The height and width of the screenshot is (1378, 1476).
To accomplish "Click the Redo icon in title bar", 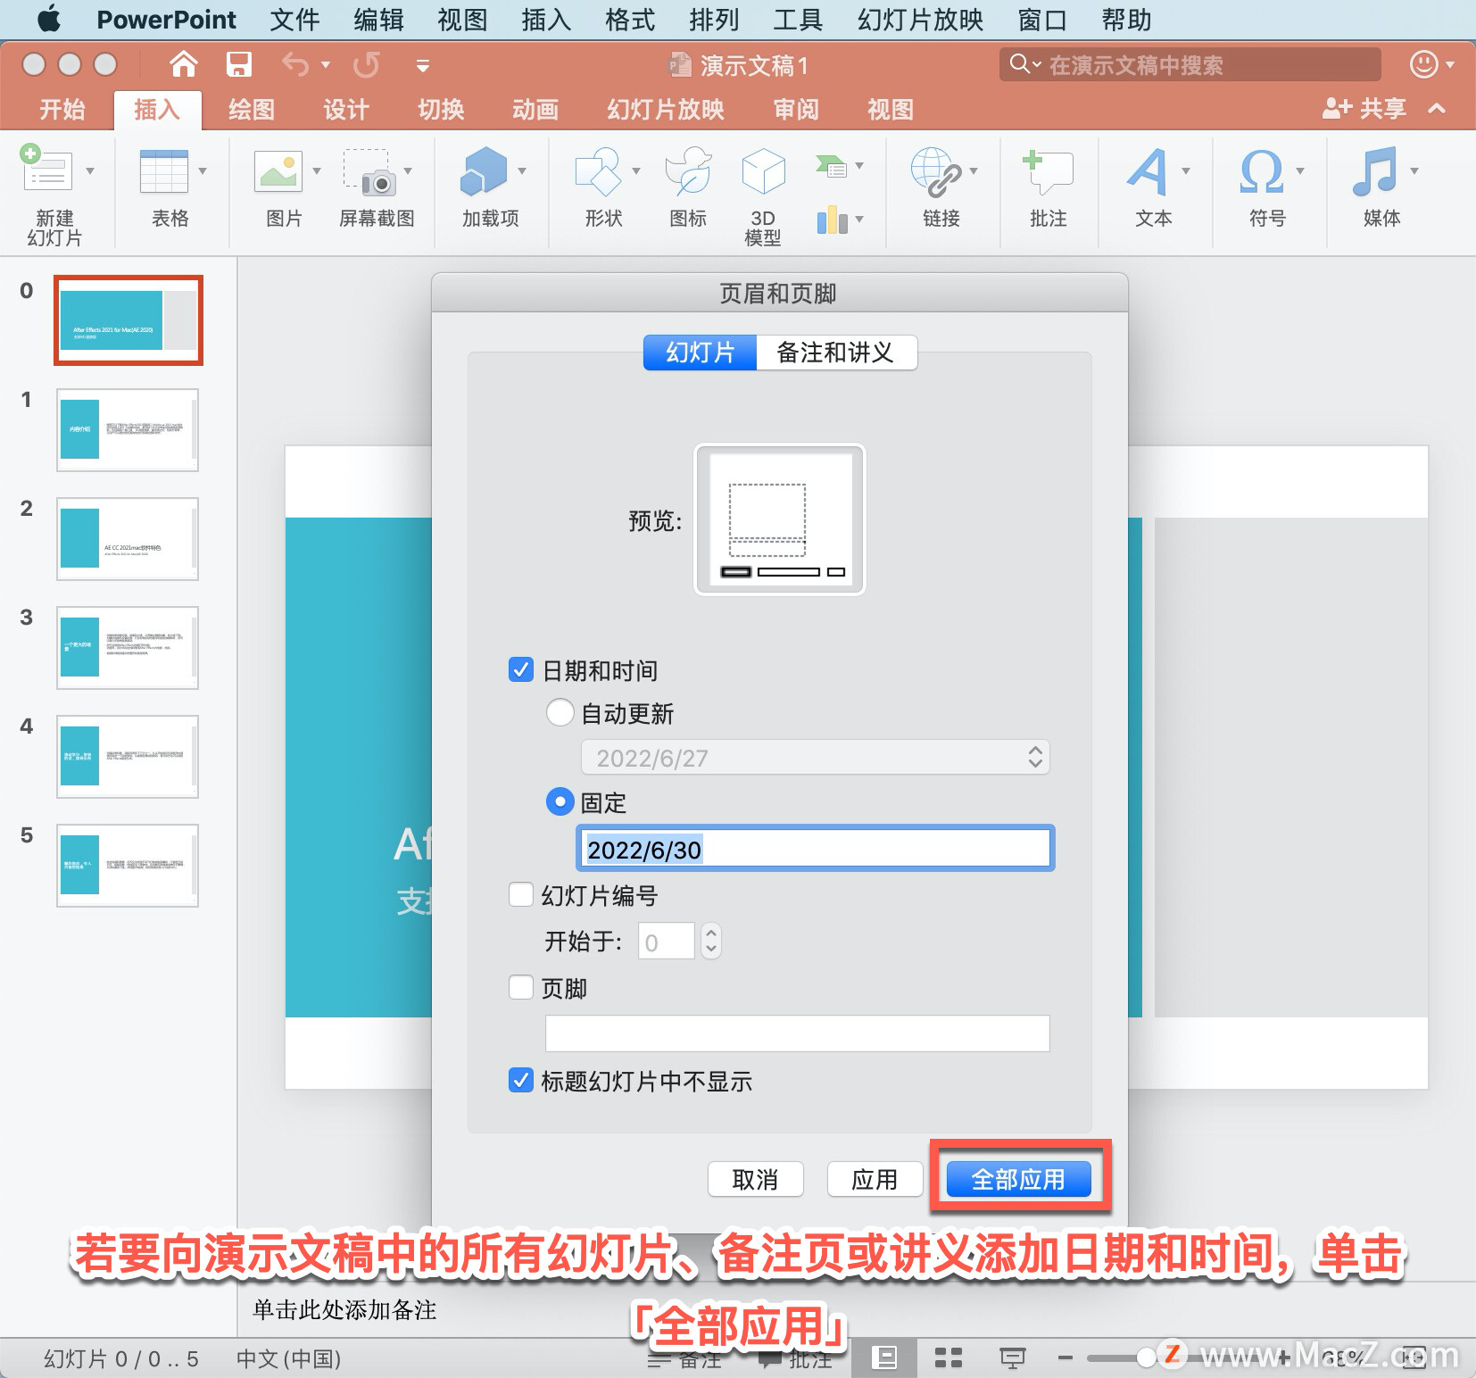I will 366,64.
